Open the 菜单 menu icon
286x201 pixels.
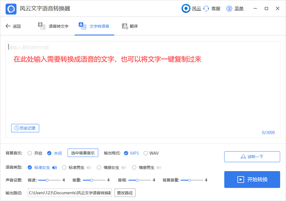(229, 8)
